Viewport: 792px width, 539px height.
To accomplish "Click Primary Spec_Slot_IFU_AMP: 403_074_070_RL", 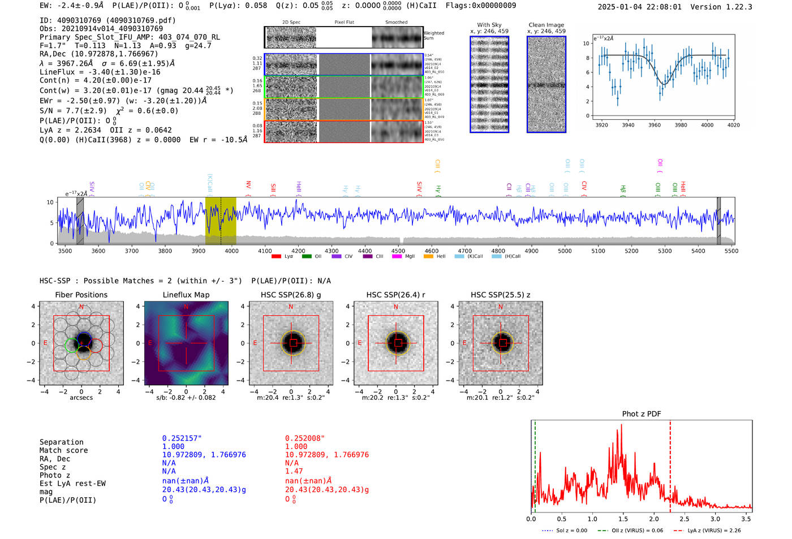I will click(130, 37).
